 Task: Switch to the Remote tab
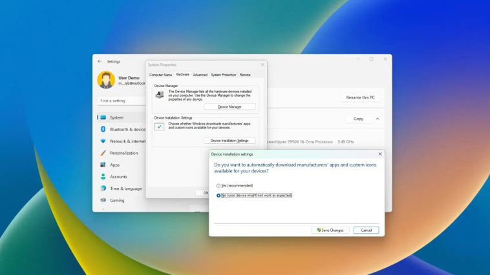pyautogui.click(x=245, y=75)
